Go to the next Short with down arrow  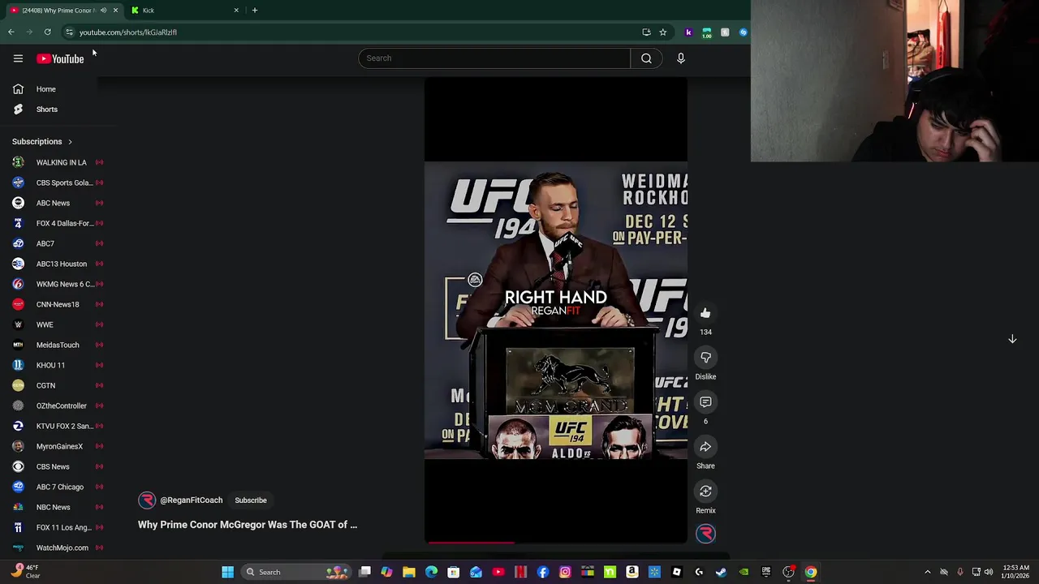pos(1012,339)
